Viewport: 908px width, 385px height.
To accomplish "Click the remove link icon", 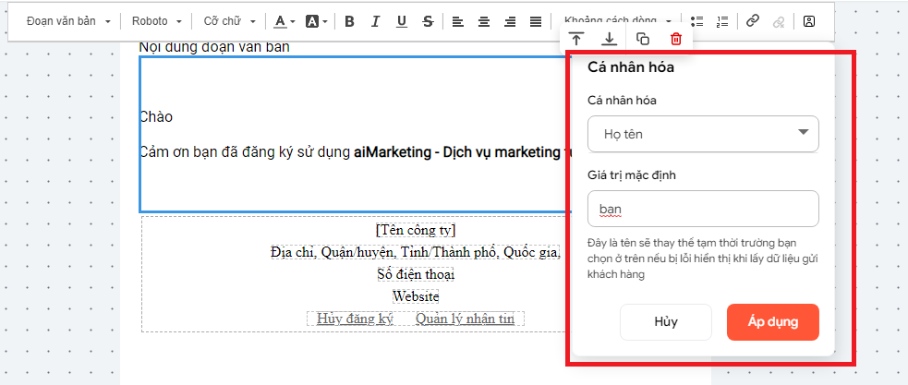I will tap(779, 21).
